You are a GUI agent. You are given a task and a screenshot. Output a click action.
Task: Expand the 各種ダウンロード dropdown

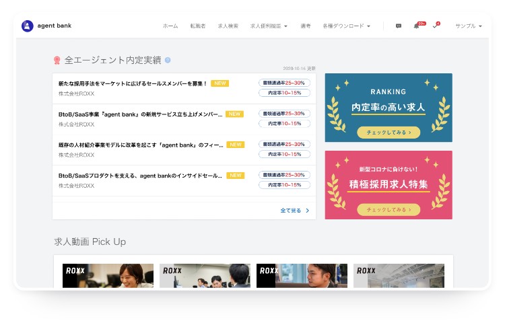(x=347, y=26)
